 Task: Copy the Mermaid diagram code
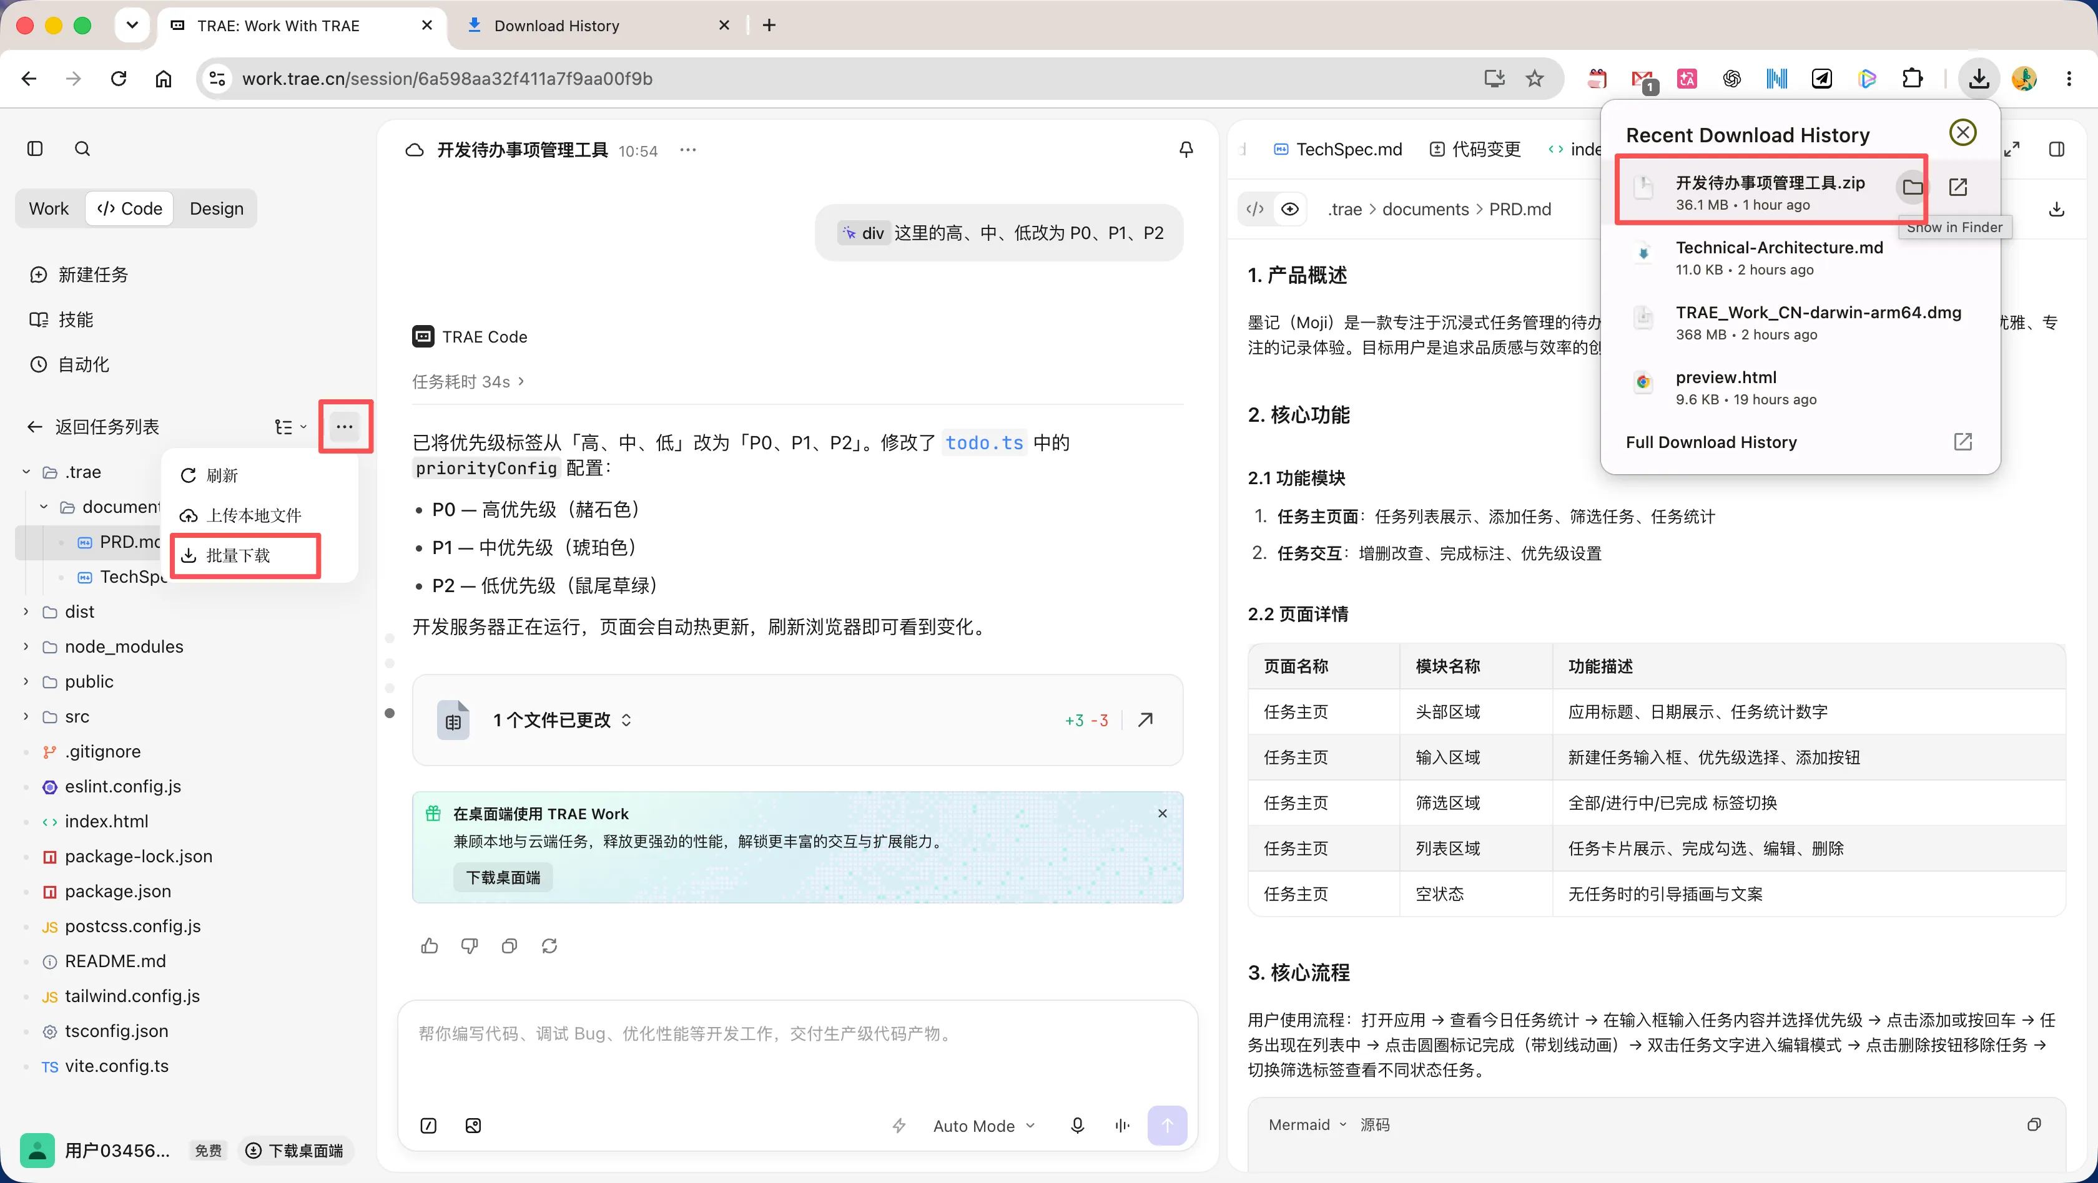coord(2034,1124)
